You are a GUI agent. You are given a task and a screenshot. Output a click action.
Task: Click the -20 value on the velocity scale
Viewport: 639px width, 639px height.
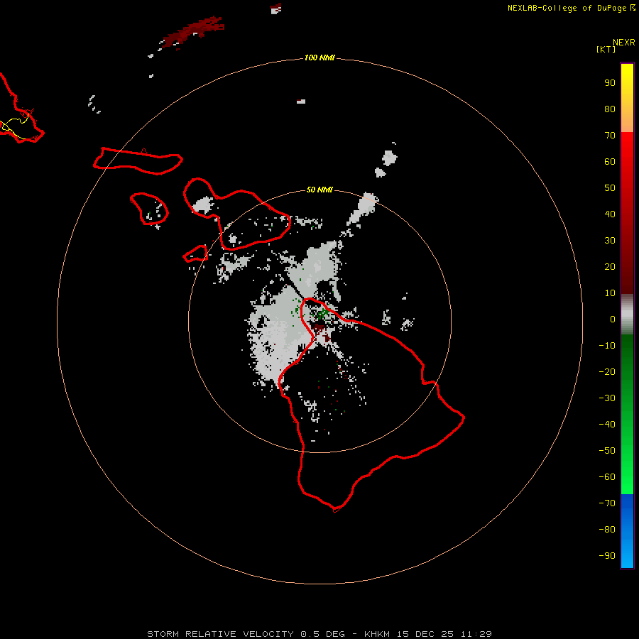tap(607, 371)
